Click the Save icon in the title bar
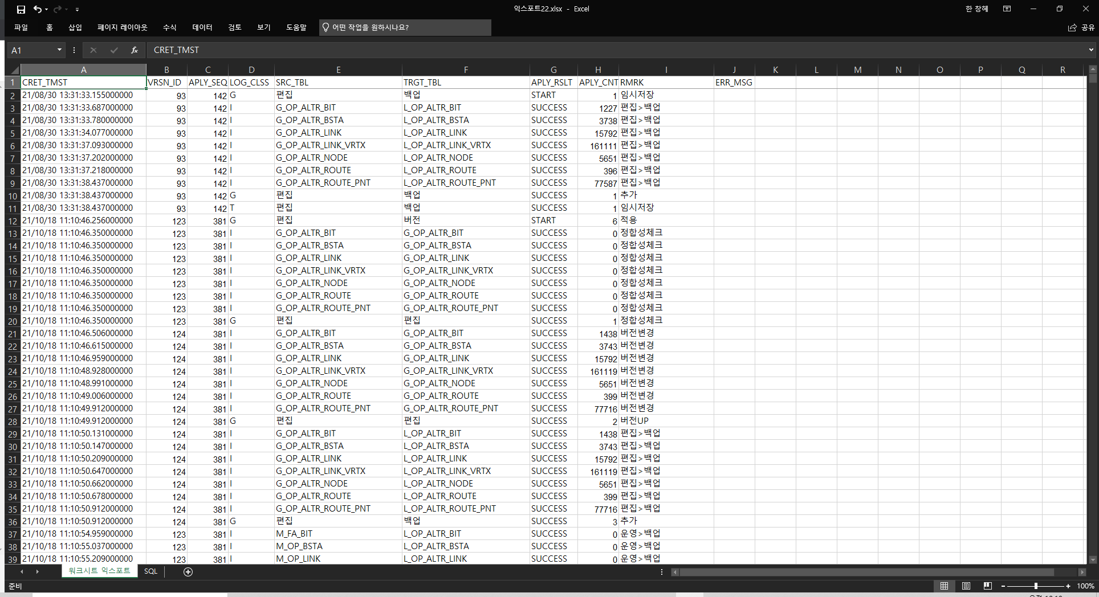 (21, 9)
